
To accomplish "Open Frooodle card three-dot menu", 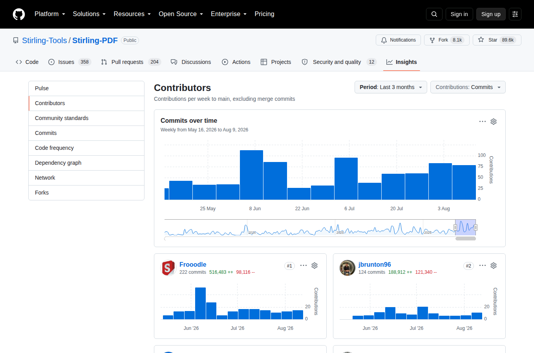I will tap(304, 266).
